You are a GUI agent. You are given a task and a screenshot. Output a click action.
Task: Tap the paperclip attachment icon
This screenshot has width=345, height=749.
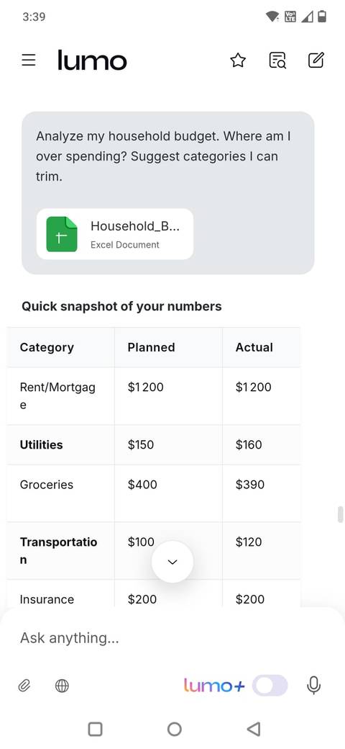point(24,686)
